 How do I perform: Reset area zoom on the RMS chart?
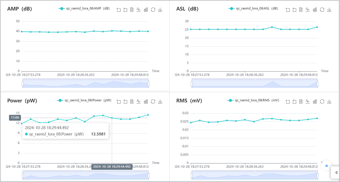tap(294, 101)
